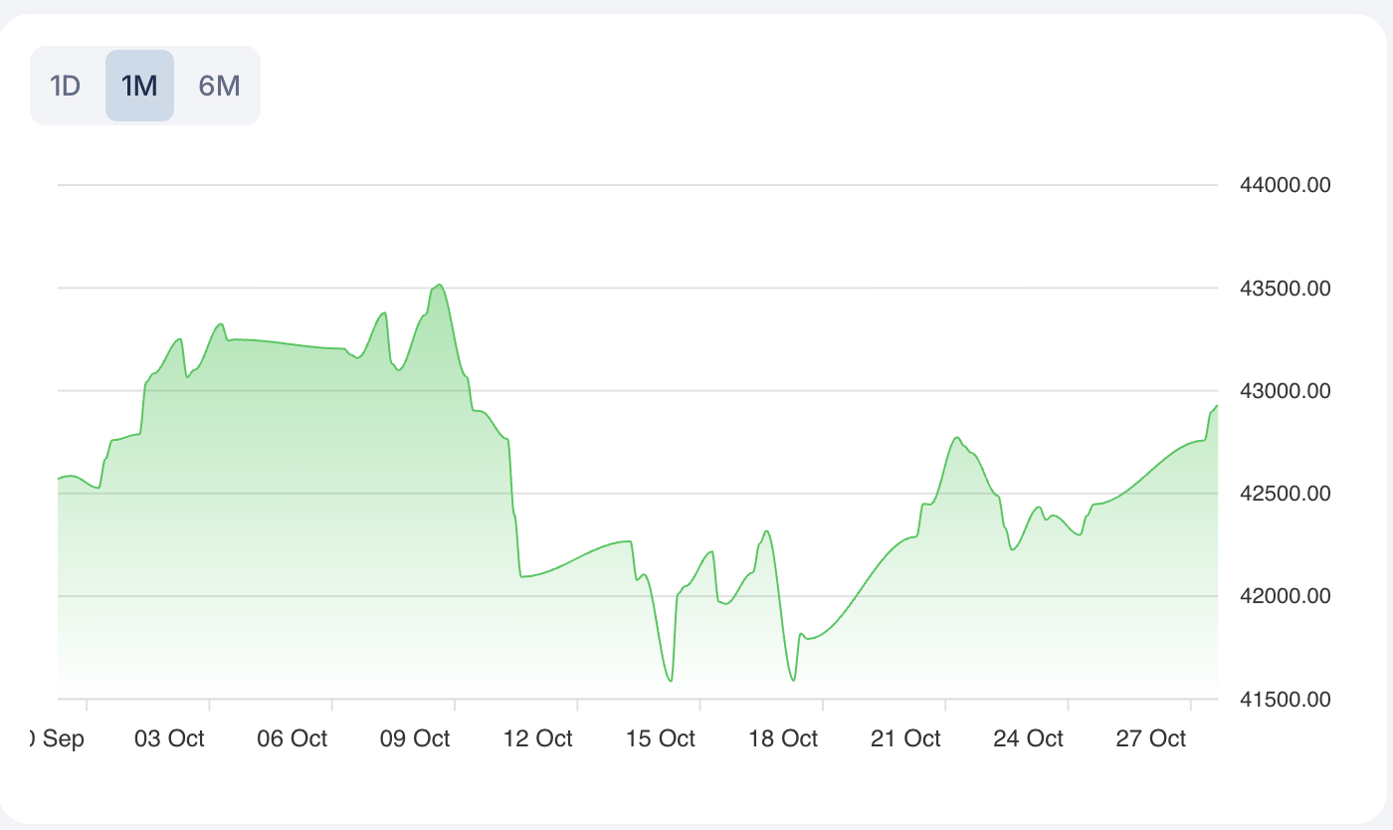Click the 03 Oct date label
The height and width of the screenshot is (830, 1393).
169,738
